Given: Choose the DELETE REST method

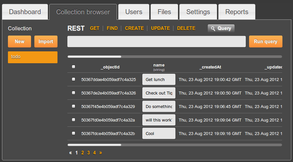Looking at the screenshot, I should 186,28.
